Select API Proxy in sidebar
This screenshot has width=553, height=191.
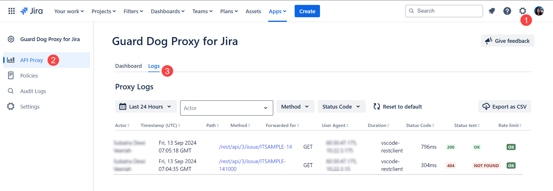click(47, 60)
